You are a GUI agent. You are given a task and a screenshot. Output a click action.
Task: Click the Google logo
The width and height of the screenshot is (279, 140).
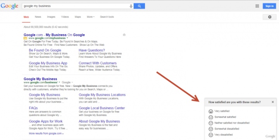9,6
